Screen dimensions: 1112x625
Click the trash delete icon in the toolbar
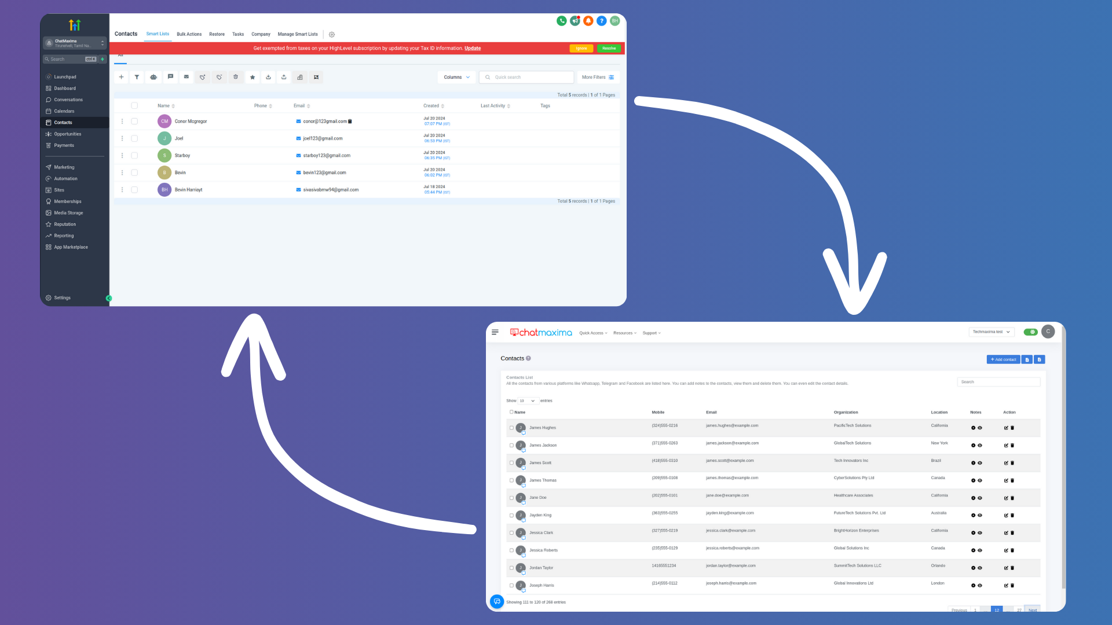click(236, 77)
